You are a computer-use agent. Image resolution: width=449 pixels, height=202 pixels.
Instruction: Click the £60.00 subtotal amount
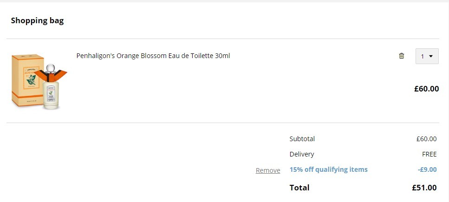tap(426, 139)
